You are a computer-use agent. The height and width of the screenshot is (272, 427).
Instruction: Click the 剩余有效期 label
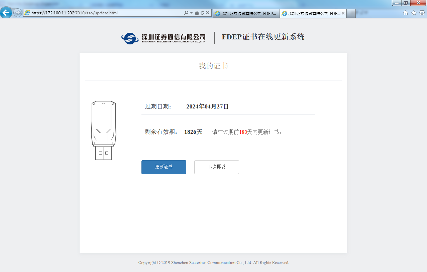(161, 132)
